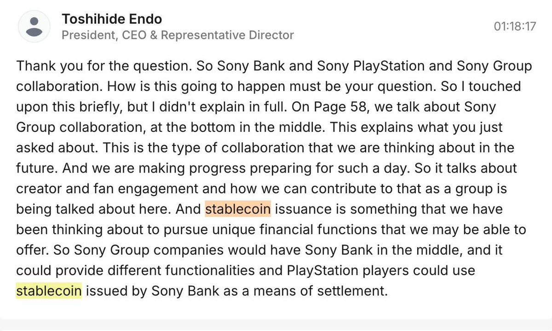Click the phrase 'unique financial functions'
552x331 pixels.
pyautogui.click(x=322, y=230)
